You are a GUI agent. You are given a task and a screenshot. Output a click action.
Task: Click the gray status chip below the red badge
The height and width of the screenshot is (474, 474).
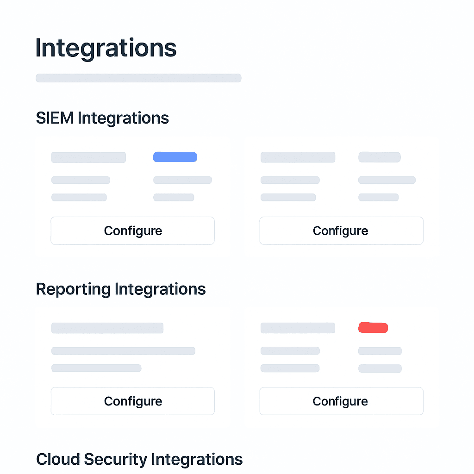coord(380,351)
